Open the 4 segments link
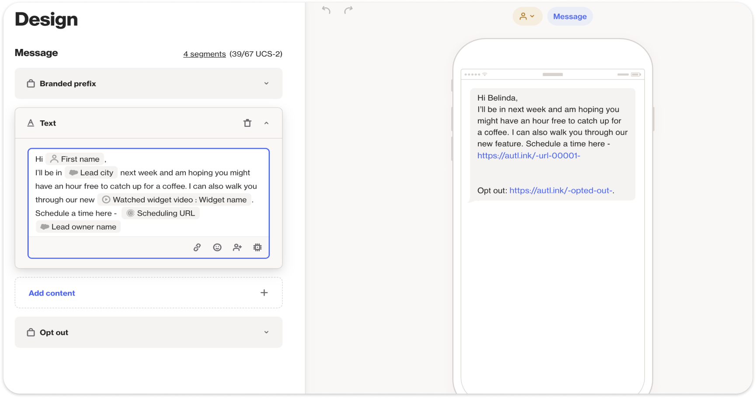The image size is (756, 398). [x=205, y=54]
